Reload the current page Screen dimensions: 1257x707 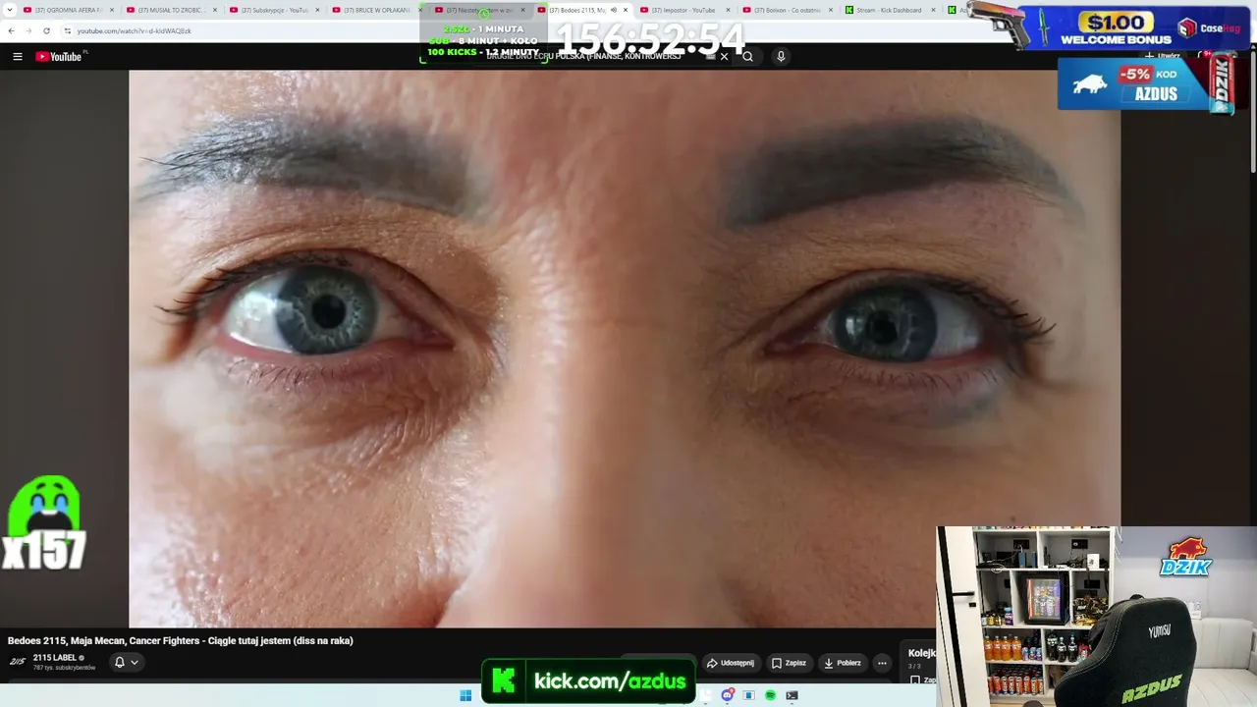click(x=46, y=30)
